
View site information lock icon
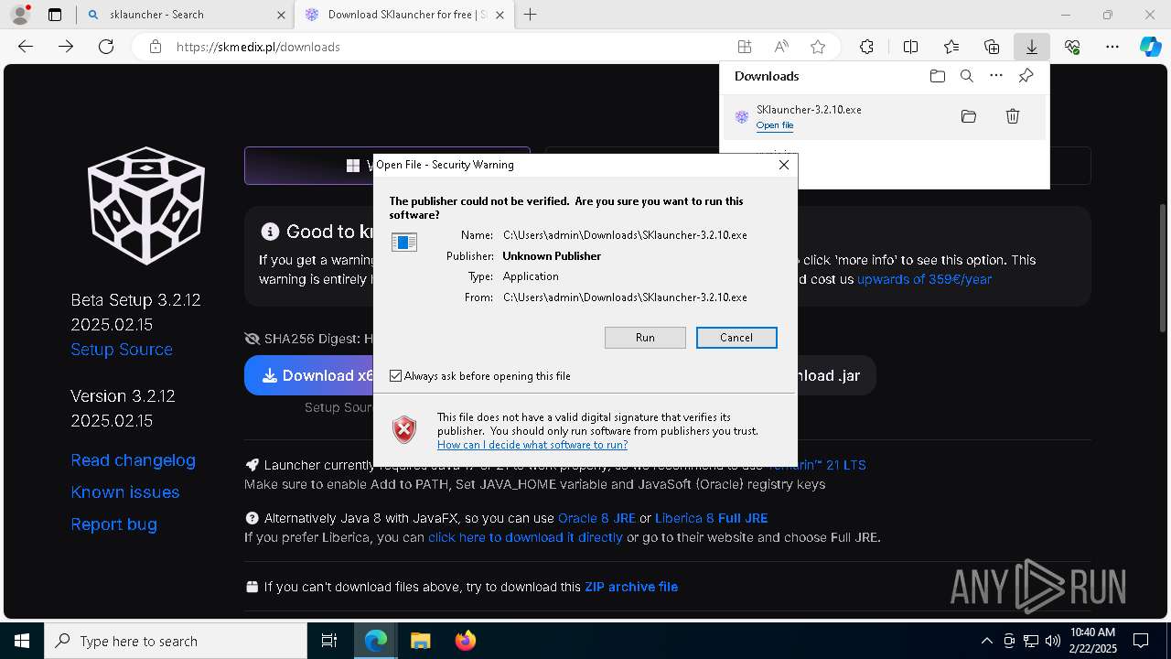156,47
